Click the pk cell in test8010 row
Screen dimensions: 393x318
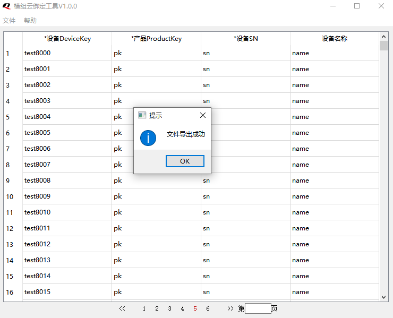156,212
